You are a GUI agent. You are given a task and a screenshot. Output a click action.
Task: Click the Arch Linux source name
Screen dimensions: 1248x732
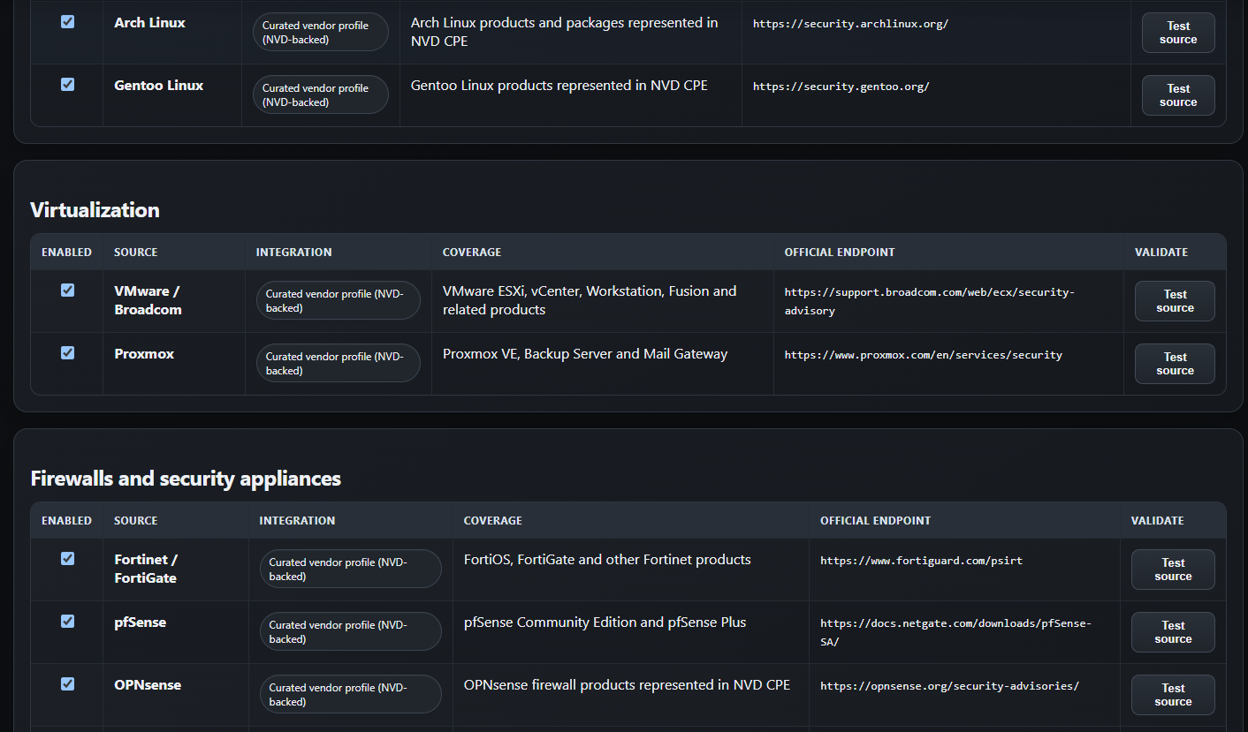(x=149, y=23)
